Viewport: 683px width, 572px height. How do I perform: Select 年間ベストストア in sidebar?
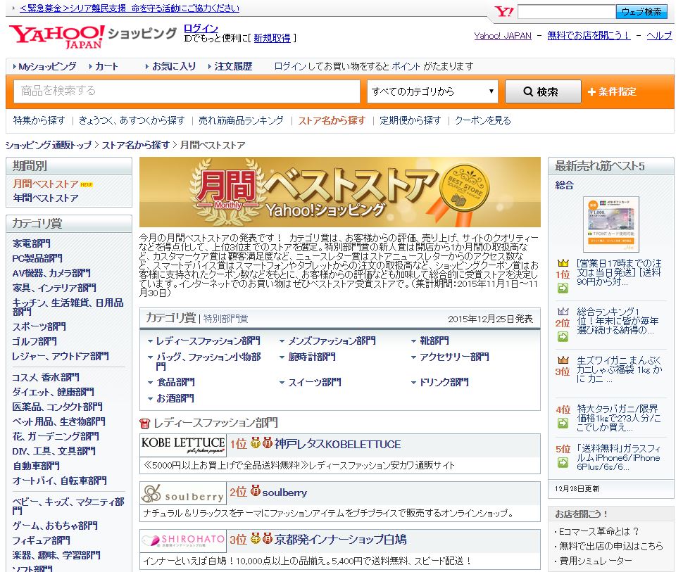pos(46,198)
